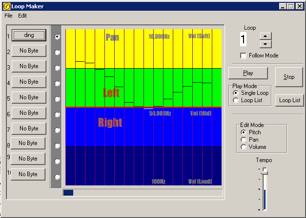Select the radio button for sound slot 3
Screen dimensions: 306x218
pos(57,68)
